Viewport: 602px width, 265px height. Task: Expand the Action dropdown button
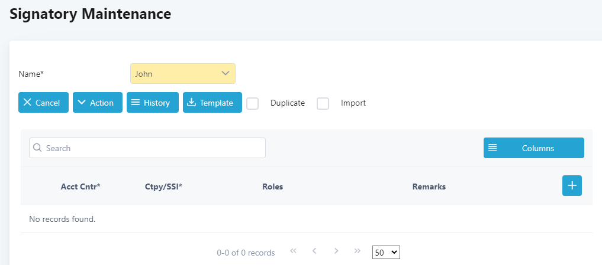pyautogui.click(x=98, y=102)
